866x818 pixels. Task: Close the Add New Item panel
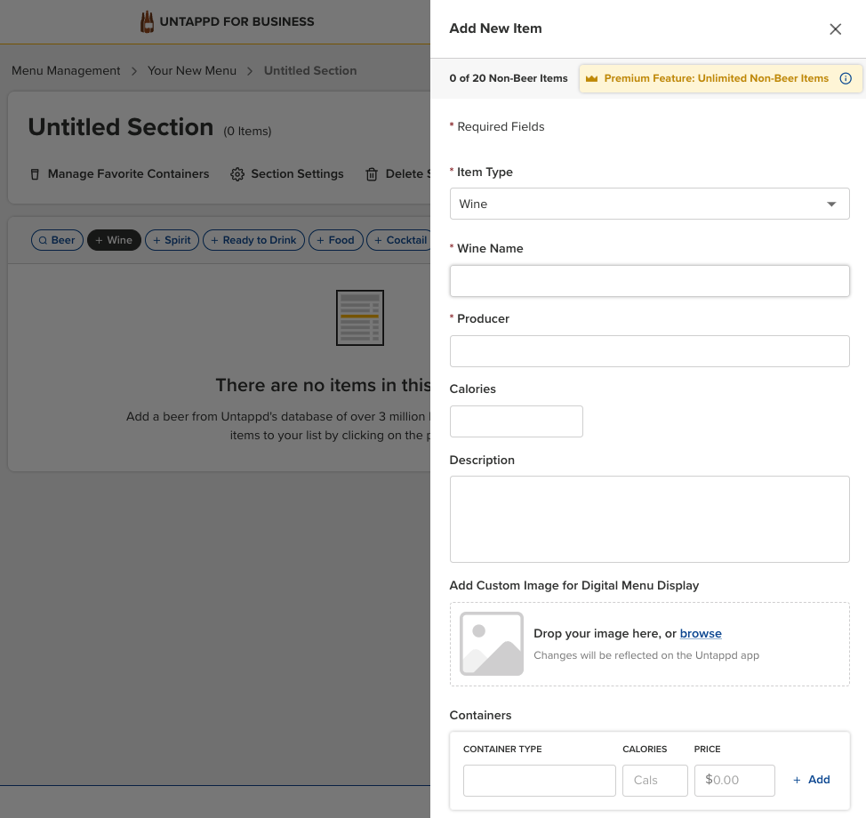click(x=835, y=28)
